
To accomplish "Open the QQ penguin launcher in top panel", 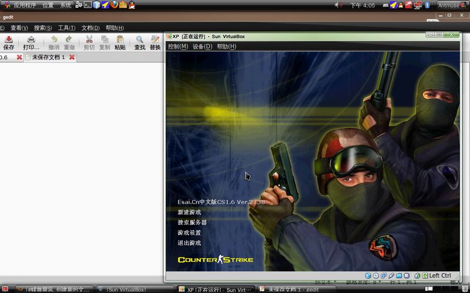I will (x=132, y=5).
